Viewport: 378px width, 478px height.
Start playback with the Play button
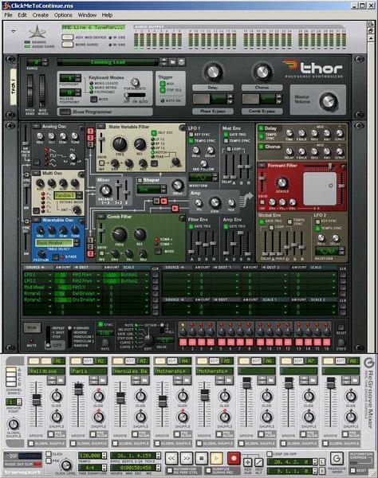click(217, 458)
